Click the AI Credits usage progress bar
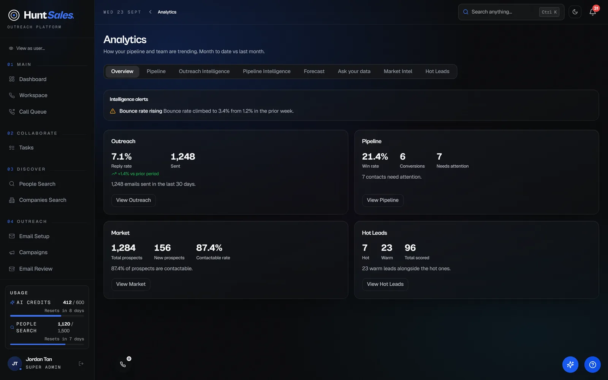608x380 pixels. click(47, 316)
